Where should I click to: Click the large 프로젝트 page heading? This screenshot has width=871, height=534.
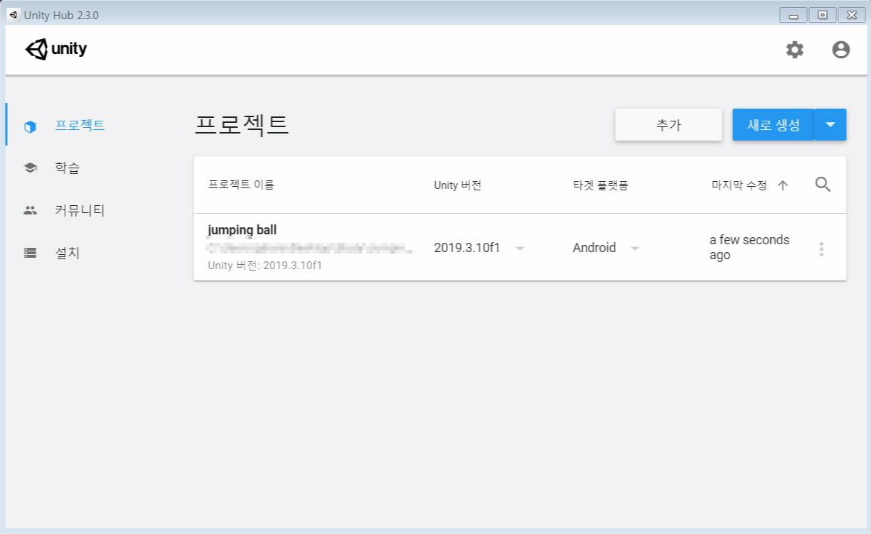[242, 125]
